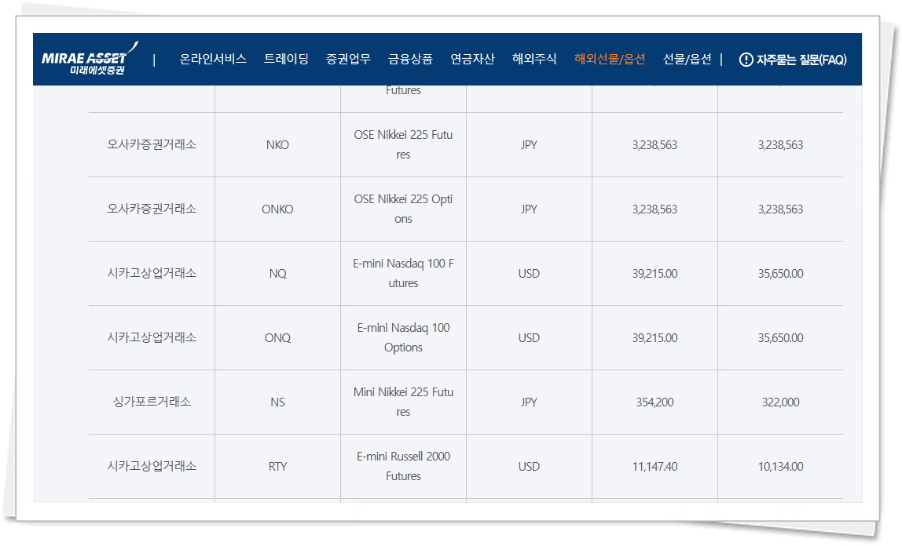This screenshot has width=902, height=546.
Task: Click the RTY product code cell
Action: 277,467
